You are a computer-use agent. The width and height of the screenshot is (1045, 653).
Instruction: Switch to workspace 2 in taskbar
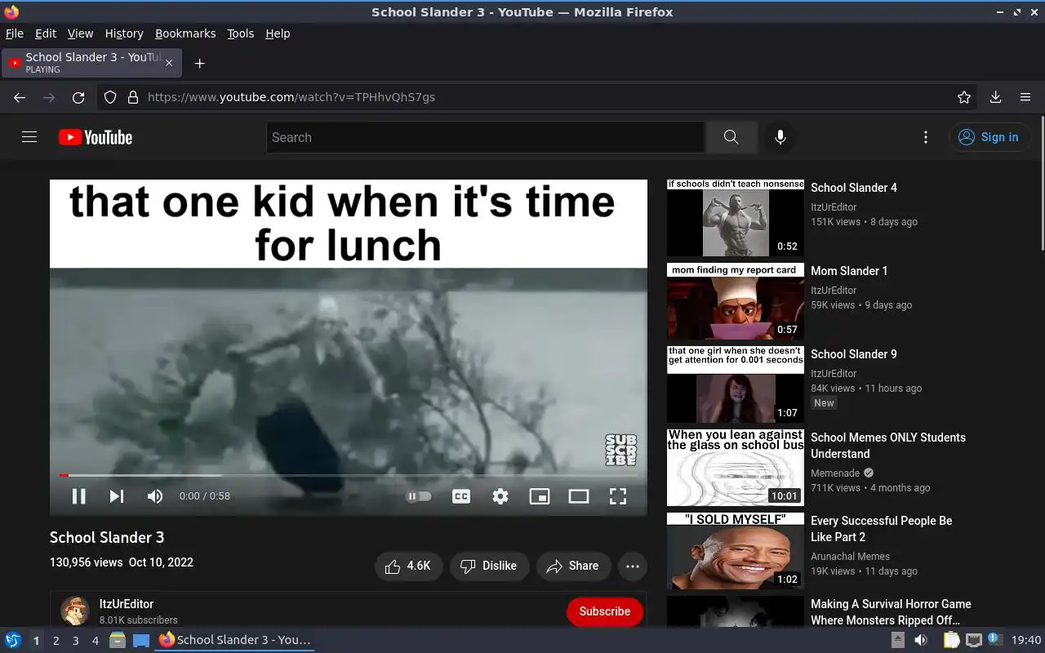click(56, 641)
